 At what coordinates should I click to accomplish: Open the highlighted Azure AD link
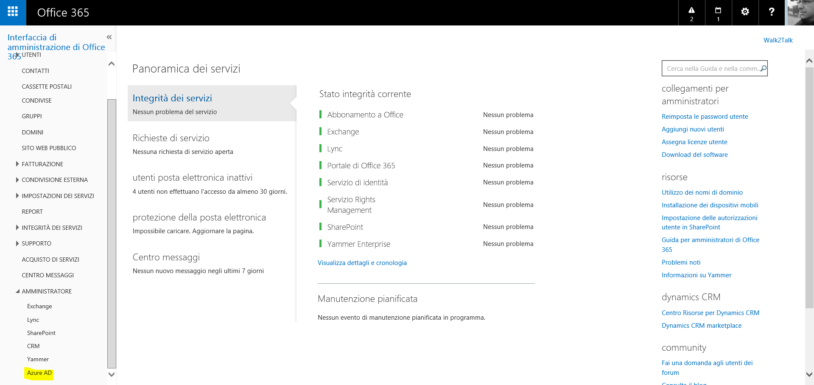coord(39,373)
